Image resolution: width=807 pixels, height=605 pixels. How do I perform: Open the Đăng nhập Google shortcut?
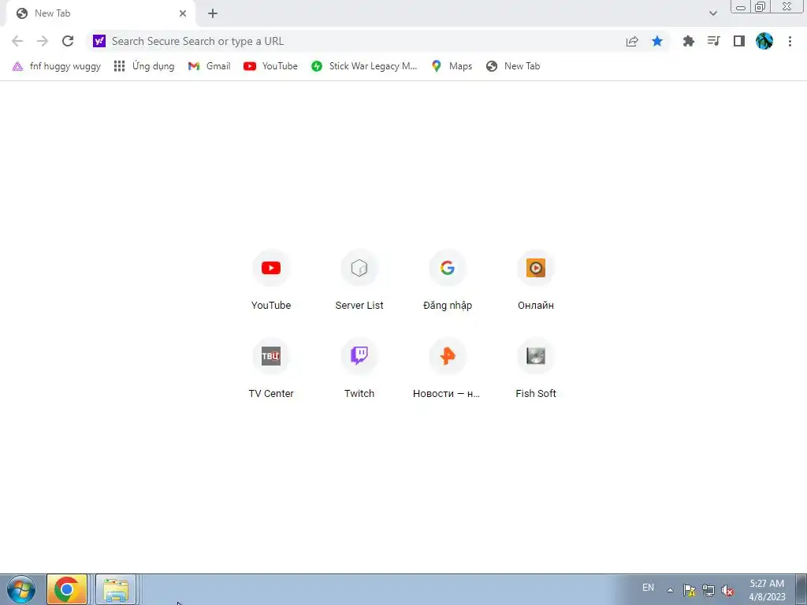448,280
